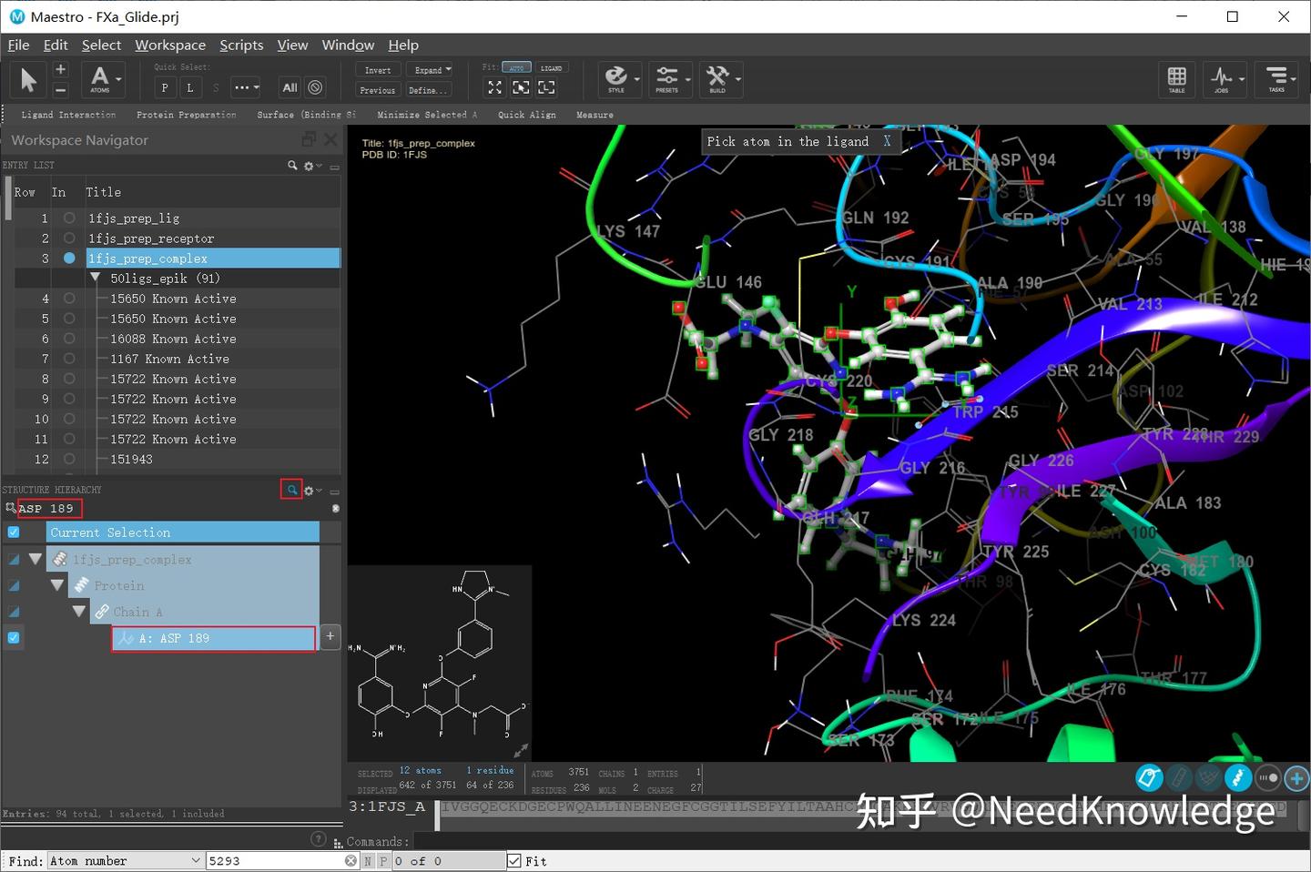1311x872 pixels.
Task: Collapse the Chain A tree item
Action: (x=78, y=612)
